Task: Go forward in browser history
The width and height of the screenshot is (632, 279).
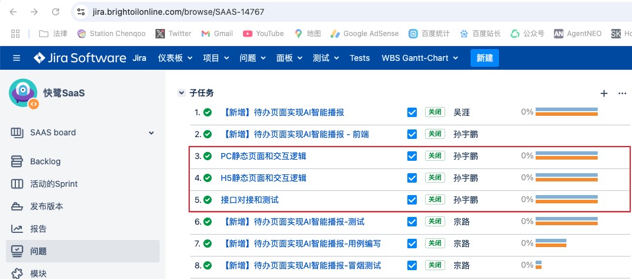Action: pyautogui.click(x=34, y=12)
